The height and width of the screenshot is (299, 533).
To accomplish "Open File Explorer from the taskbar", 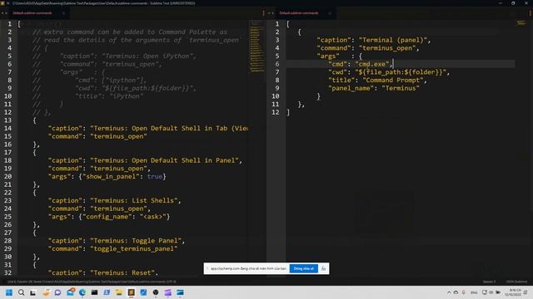I will 118,292.
